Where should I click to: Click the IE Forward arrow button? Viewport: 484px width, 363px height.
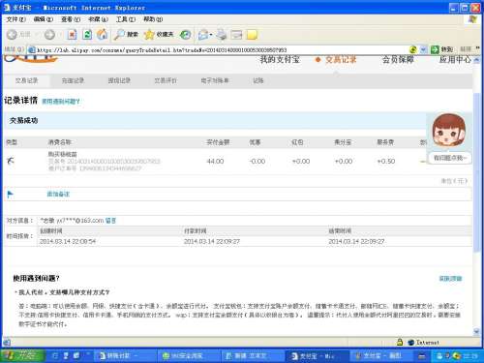click(49, 35)
